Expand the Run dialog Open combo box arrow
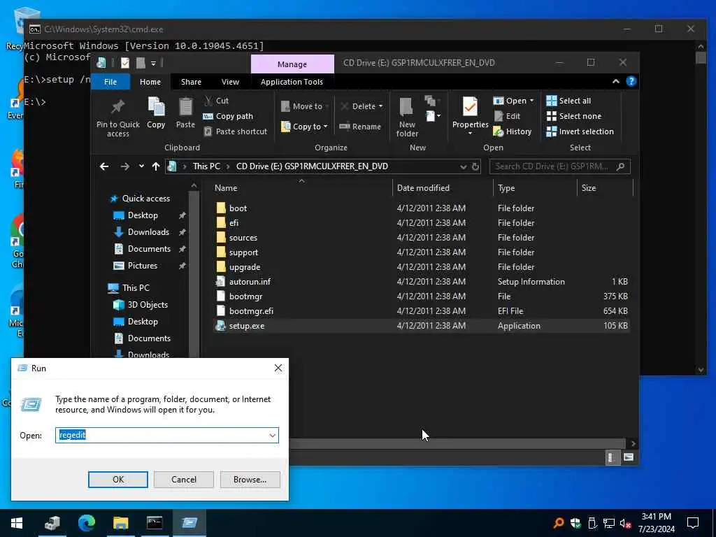Screen dimensions: 716x537 pyautogui.click(x=273, y=435)
